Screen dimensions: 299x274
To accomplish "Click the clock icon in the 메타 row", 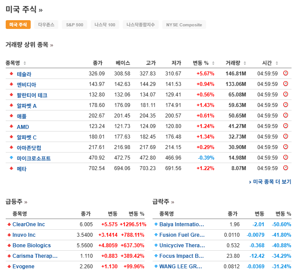I will pos(285,168).
